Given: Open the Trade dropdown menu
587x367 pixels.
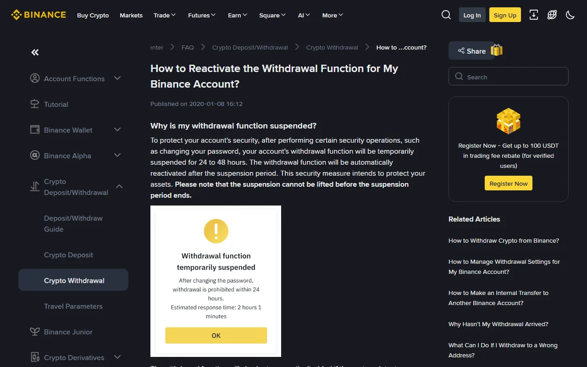Looking at the screenshot, I should click(x=165, y=15).
